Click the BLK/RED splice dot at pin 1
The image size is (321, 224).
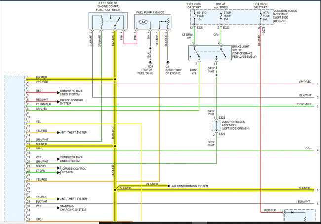click(x=115, y=79)
